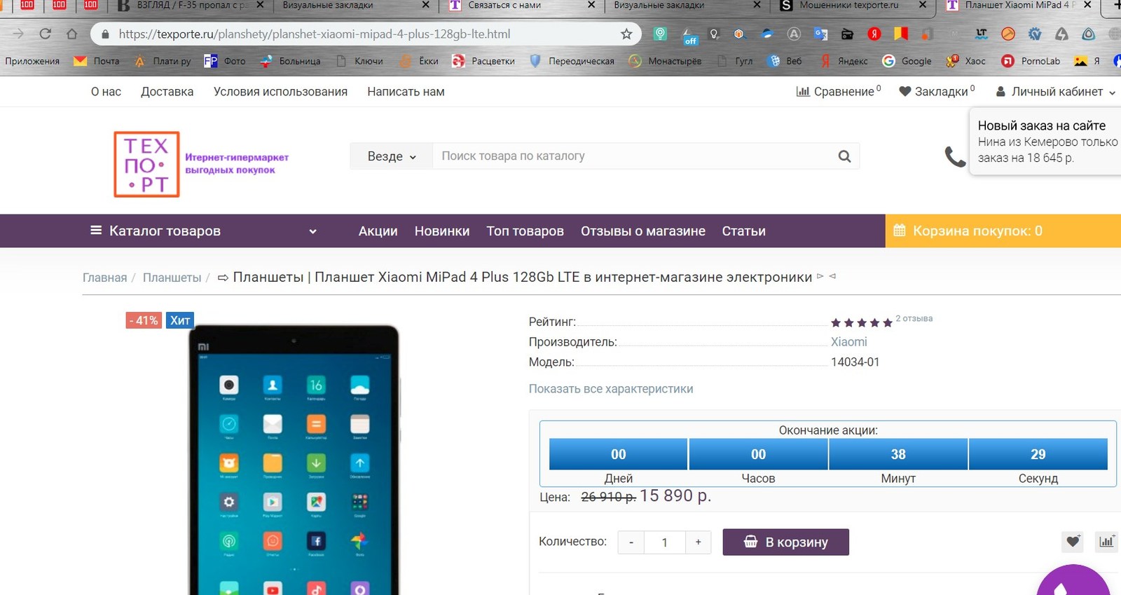This screenshot has width=1121, height=595.
Task: Submit the catalog search with magnifier icon
Action: pos(844,156)
